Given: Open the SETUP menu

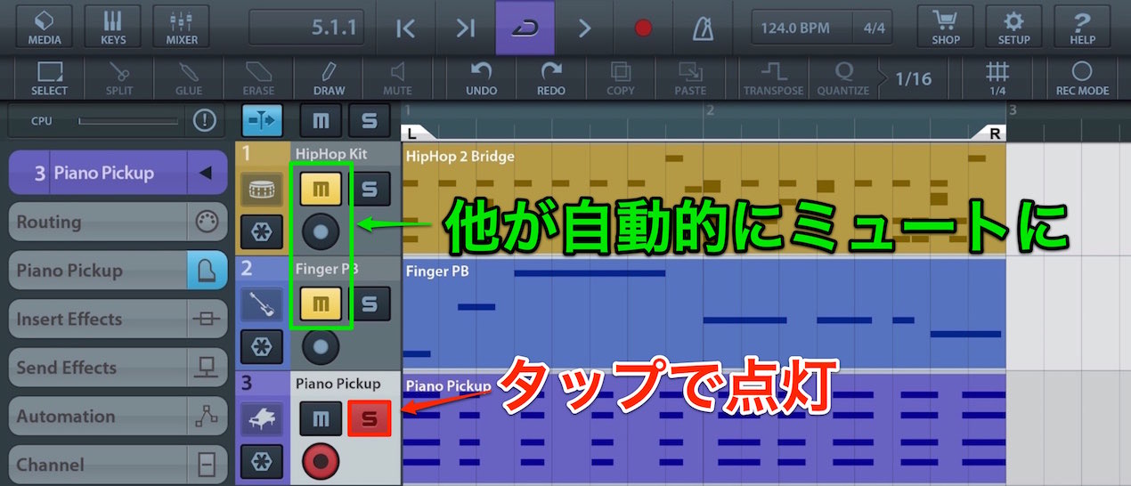Looking at the screenshot, I should (x=1013, y=27).
